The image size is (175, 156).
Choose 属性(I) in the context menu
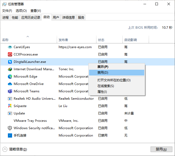[117, 92]
